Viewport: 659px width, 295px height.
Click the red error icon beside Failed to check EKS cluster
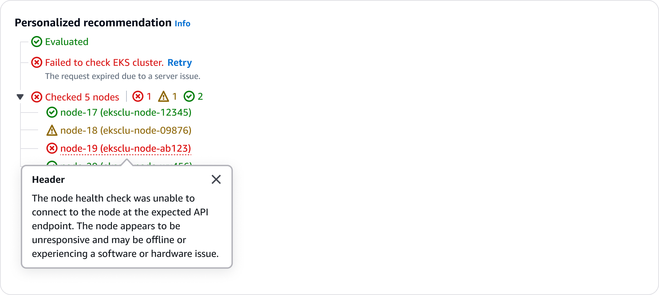click(37, 63)
